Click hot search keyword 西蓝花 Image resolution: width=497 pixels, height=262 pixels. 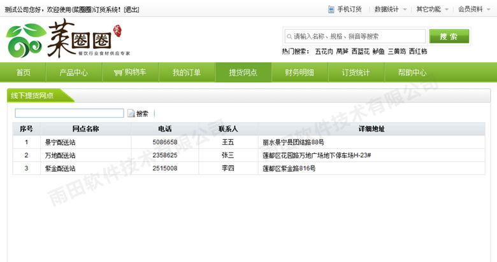click(x=360, y=52)
